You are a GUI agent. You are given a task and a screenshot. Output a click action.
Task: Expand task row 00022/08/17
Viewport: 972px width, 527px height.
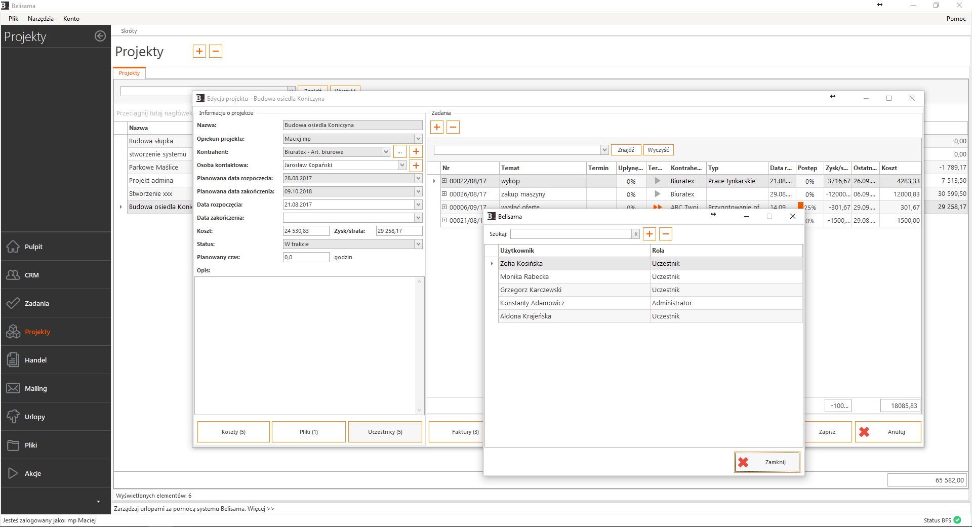tap(444, 181)
